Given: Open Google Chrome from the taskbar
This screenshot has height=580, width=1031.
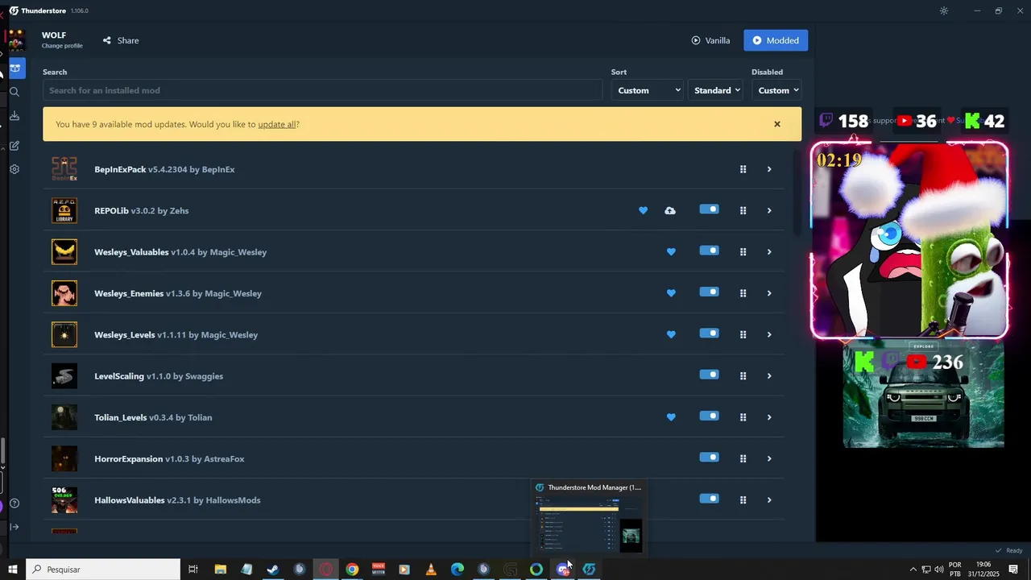Looking at the screenshot, I should 352,570.
